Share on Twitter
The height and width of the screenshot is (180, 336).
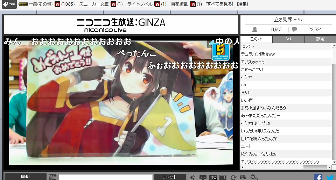[330, 177]
